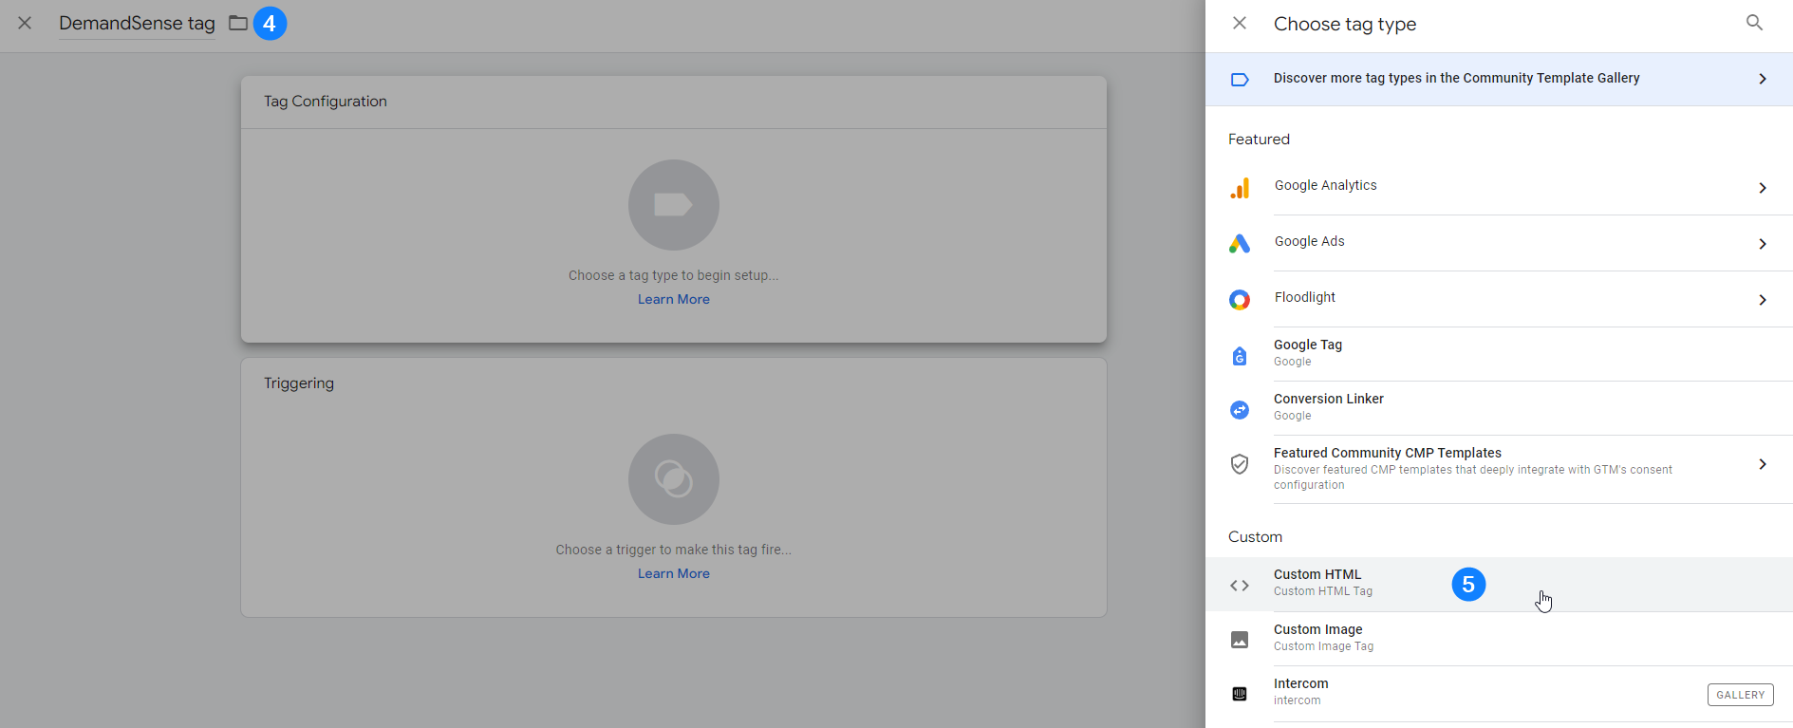The image size is (1793, 728).
Task: Click the Custom HTML code brackets icon
Action: [1240, 586]
